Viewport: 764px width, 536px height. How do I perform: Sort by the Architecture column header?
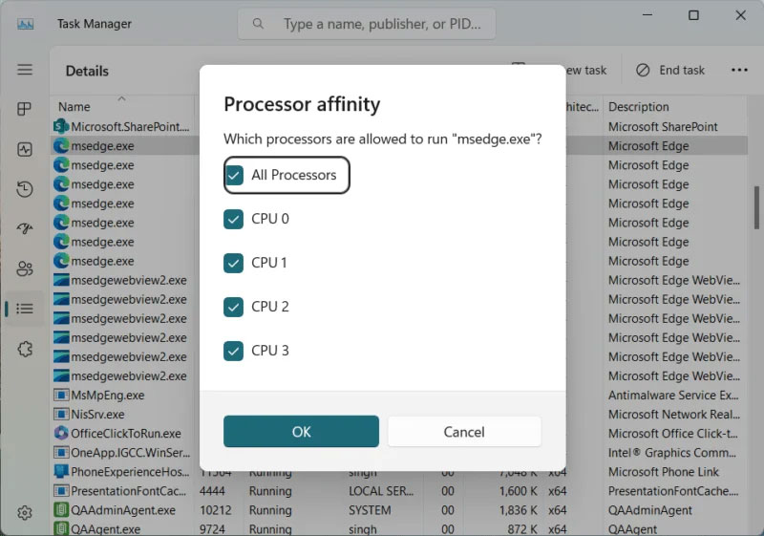pos(583,107)
